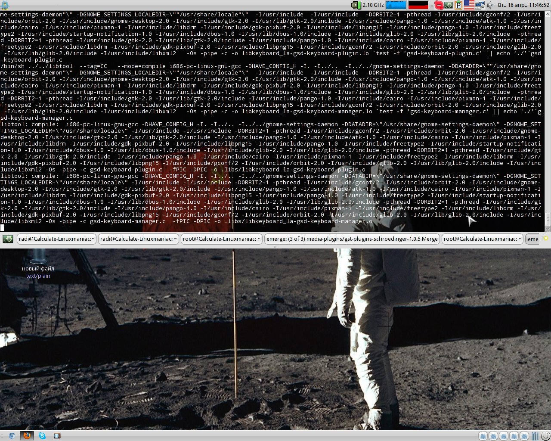Image resolution: width=551 pixels, height=441 pixels.
Task: Click the green download-arrow tray icon
Action: point(449,5)
